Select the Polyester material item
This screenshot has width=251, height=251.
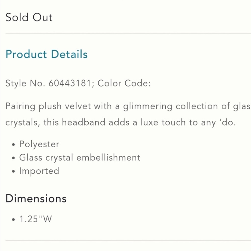[x=39, y=144]
